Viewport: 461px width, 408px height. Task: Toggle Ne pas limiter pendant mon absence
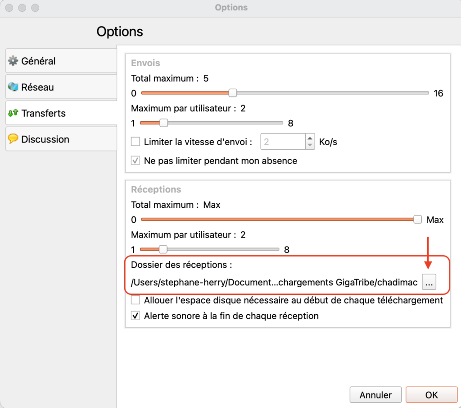pos(136,160)
